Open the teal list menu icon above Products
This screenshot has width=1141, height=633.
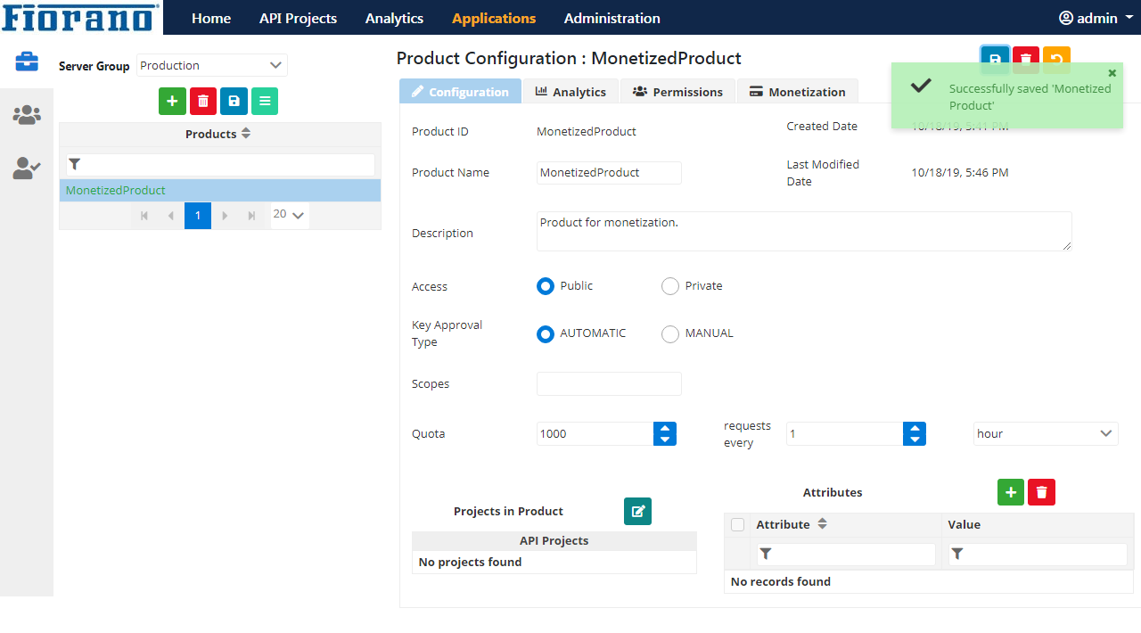click(x=265, y=102)
